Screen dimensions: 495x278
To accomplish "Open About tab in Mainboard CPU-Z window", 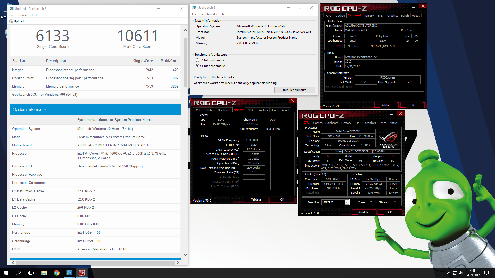I will 416,16.
